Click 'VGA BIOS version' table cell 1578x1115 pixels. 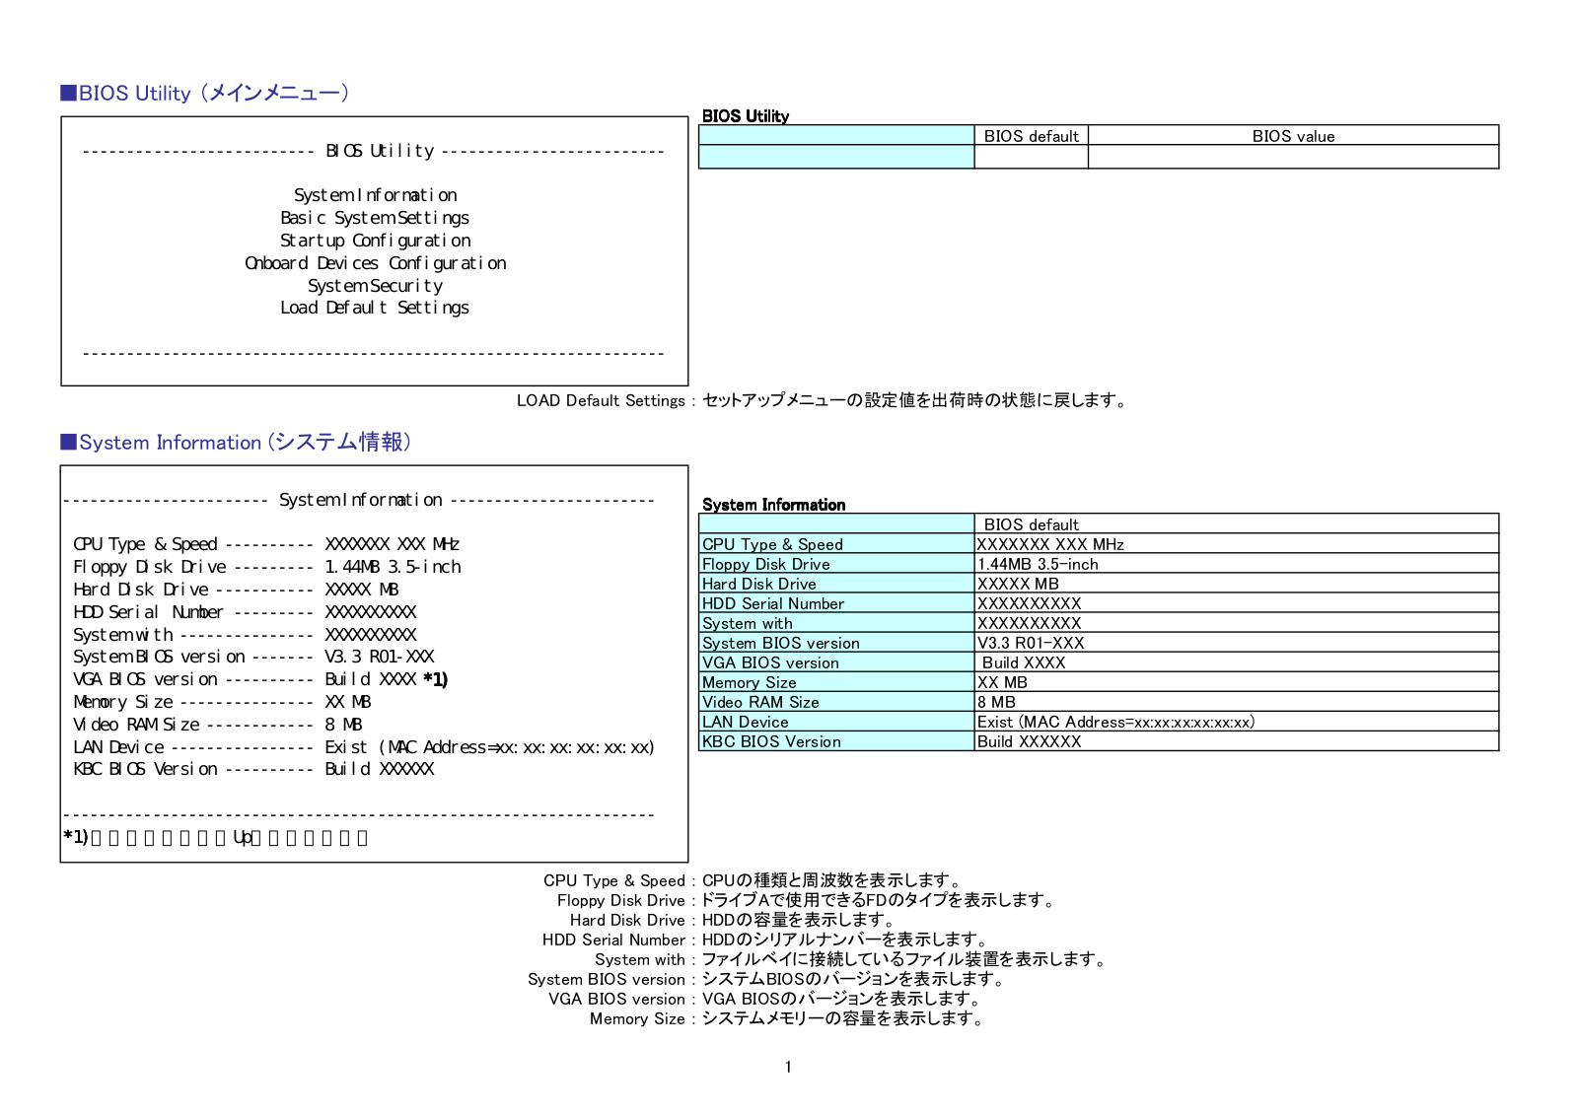pos(836,662)
